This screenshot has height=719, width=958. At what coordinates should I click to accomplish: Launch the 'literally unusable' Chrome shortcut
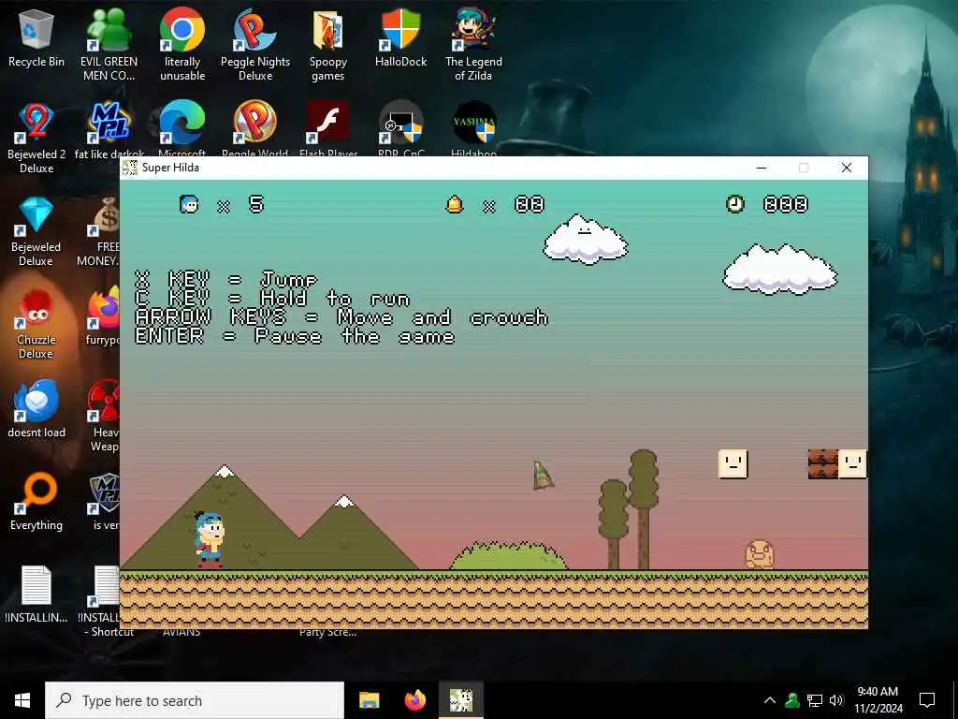pos(182,44)
